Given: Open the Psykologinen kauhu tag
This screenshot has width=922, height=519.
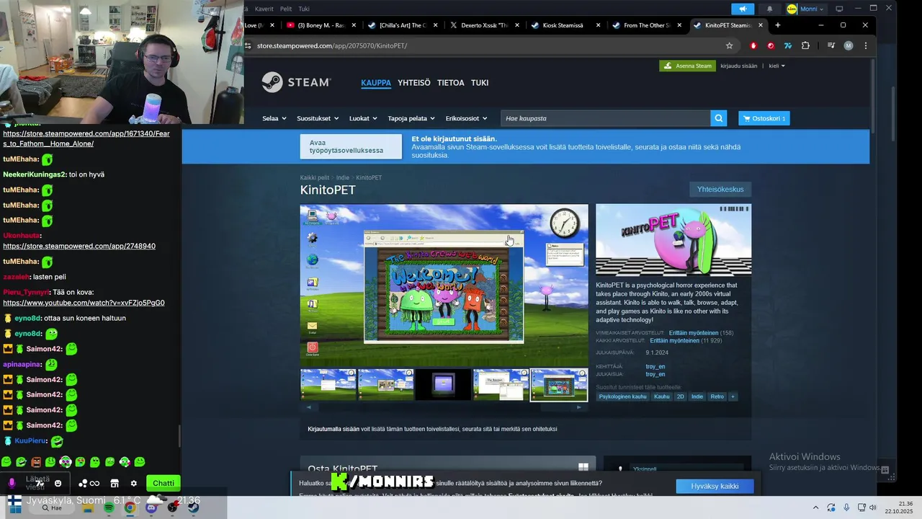Looking at the screenshot, I should [x=623, y=396].
